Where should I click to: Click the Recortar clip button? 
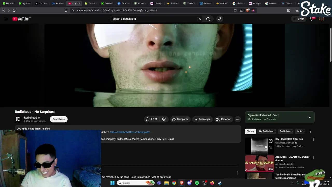pos(224,119)
